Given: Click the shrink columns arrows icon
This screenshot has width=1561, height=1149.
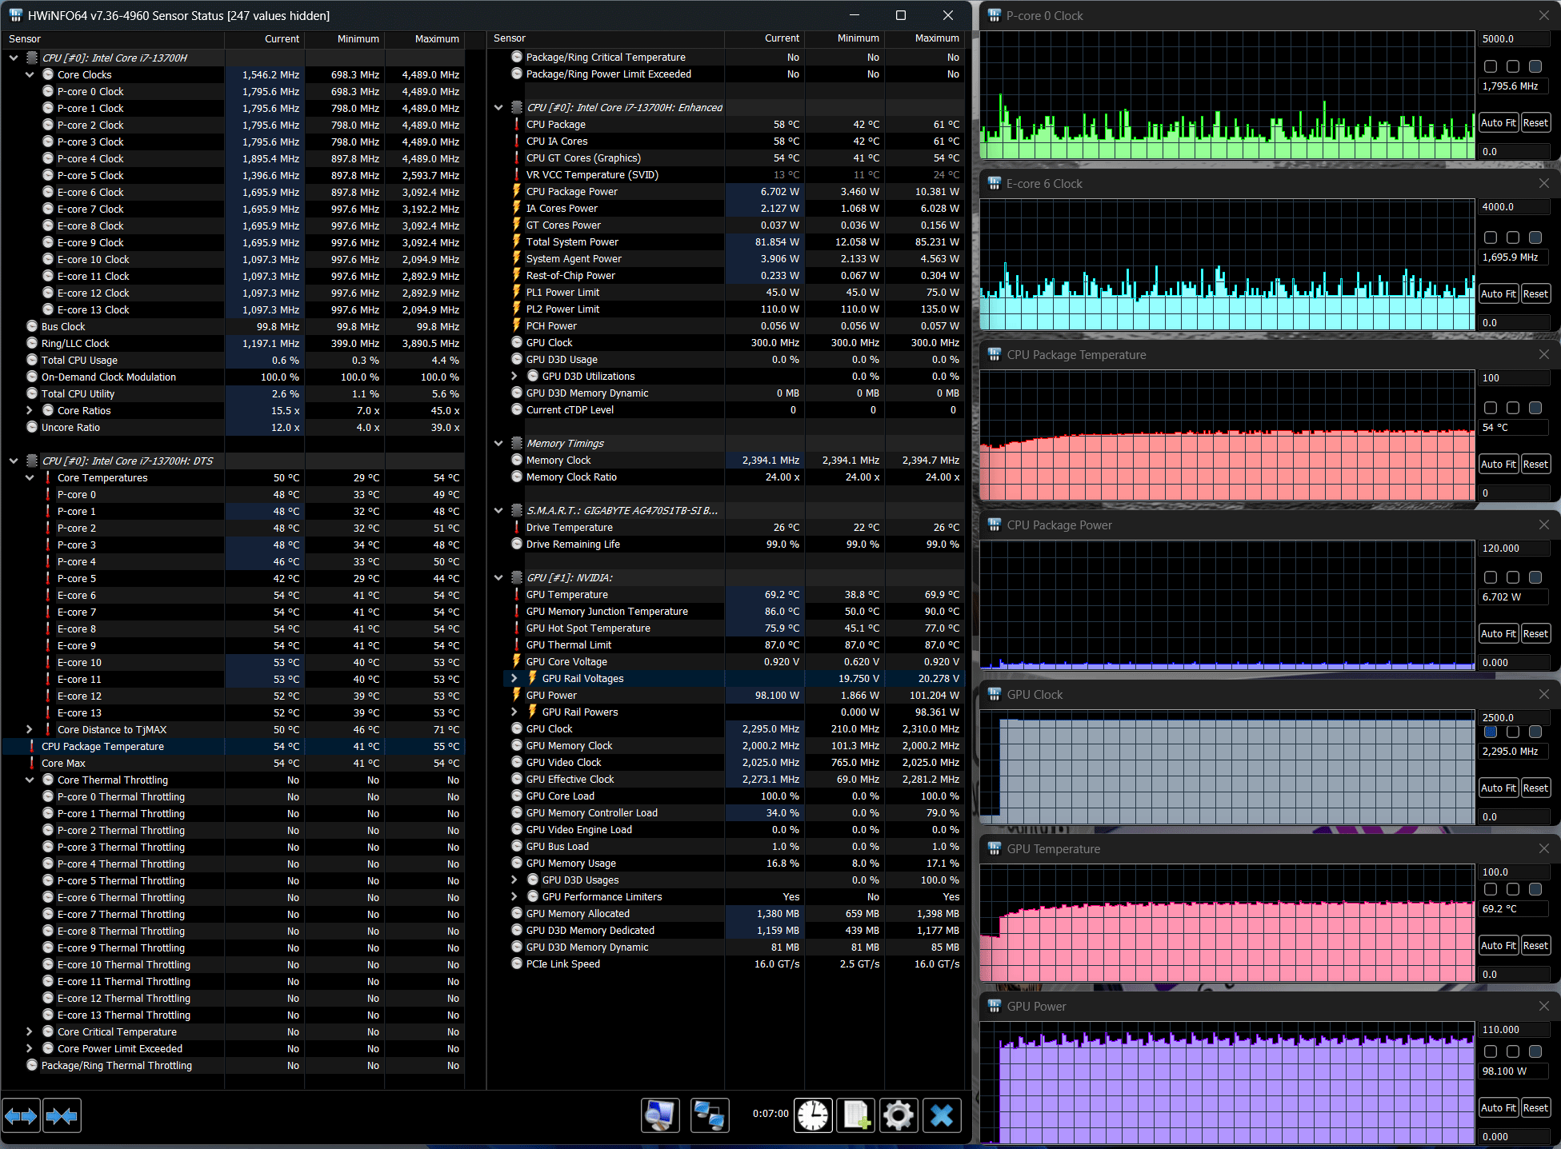Looking at the screenshot, I should point(62,1115).
